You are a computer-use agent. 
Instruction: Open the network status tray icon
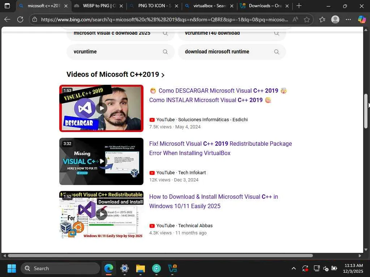[317, 268]
